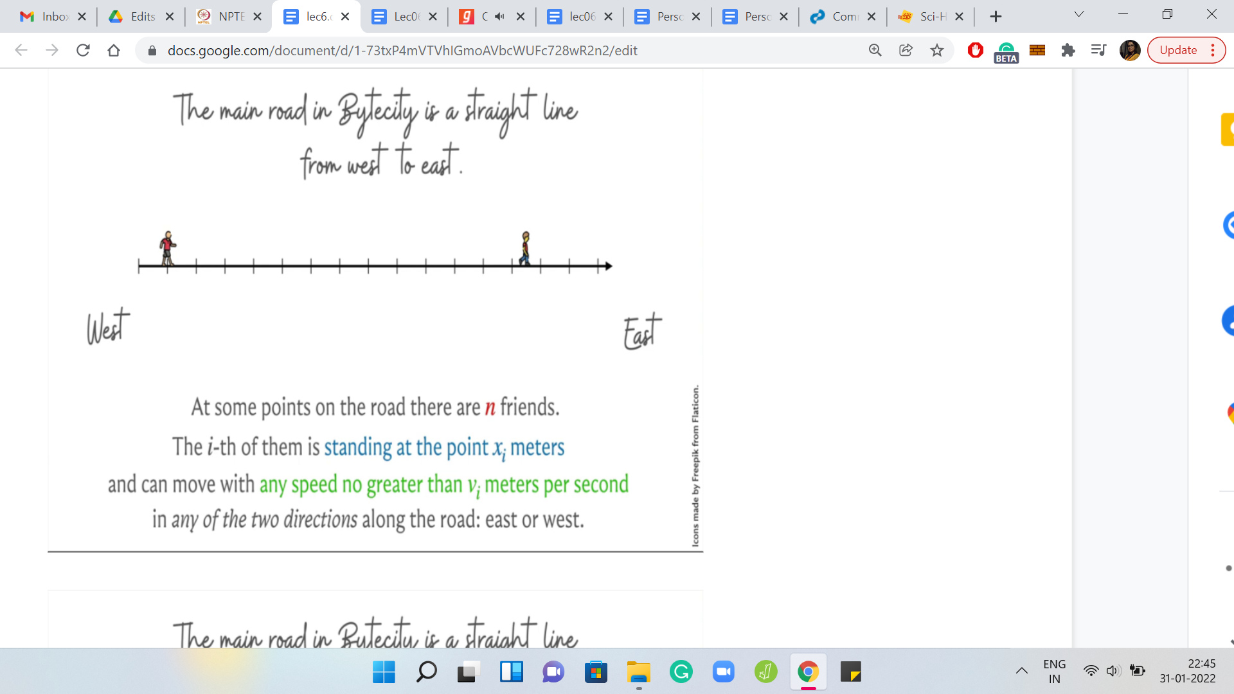
Task: Click the Update button
Action: coord(1177,50)
